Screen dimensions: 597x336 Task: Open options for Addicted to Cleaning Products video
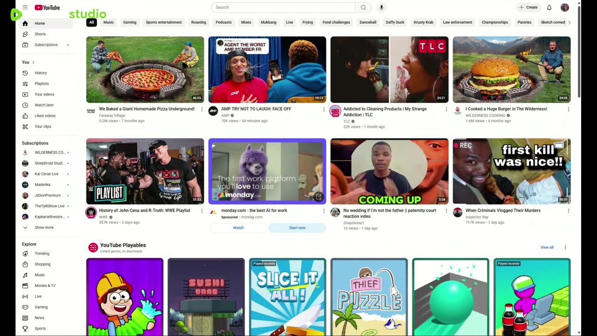pyautogui.click(x=446, y=109)
